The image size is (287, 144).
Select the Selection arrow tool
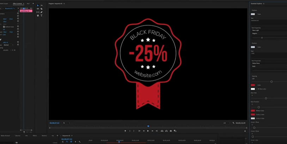(x=38, y=6)
